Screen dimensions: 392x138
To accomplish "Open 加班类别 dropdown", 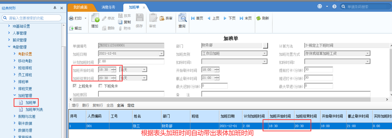I will point(264,53).
